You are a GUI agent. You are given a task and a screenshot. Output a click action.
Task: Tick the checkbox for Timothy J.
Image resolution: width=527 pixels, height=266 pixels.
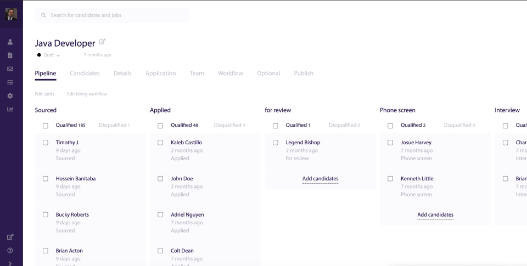click(x=46, y=143)
